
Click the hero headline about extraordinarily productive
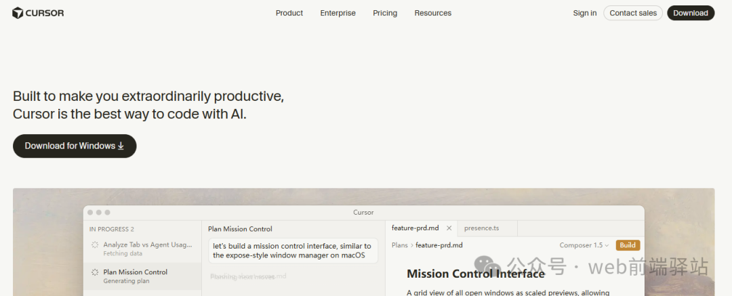pyautogui.click(x=148, y=105)
